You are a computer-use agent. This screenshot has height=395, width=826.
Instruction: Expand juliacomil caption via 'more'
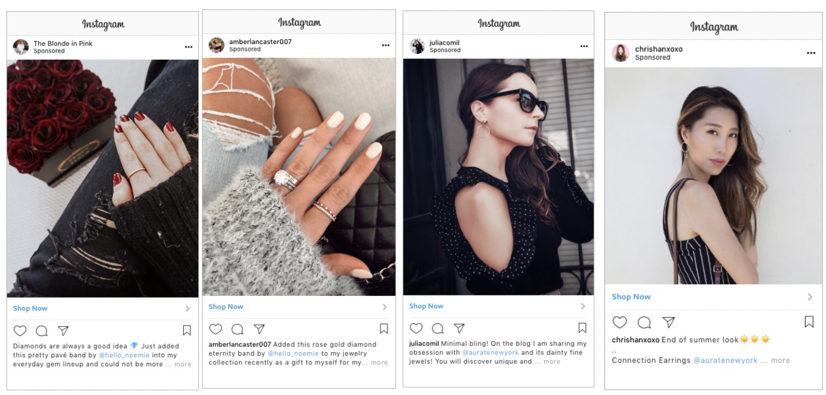[552, 361]
